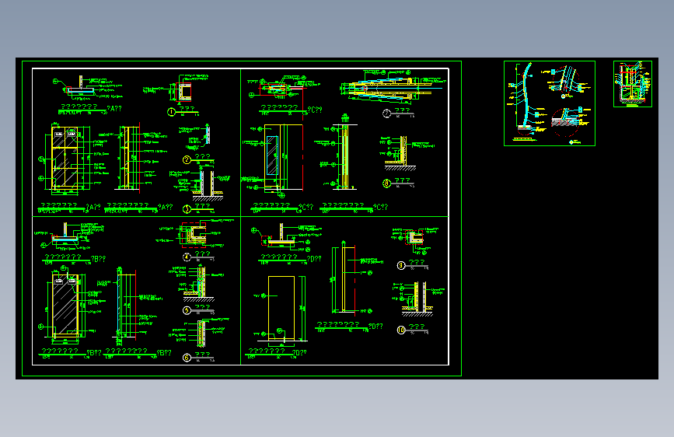Select detail marker circle number 10
Screen dimensions: 674x437
coord(400,330)
